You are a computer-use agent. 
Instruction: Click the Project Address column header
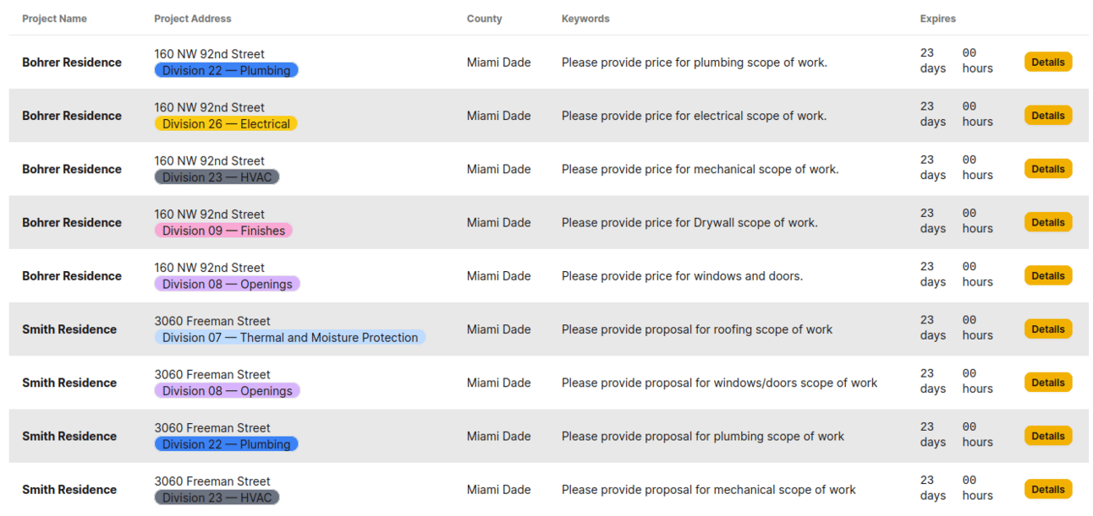pyautogui.click(x=193, y=19)
